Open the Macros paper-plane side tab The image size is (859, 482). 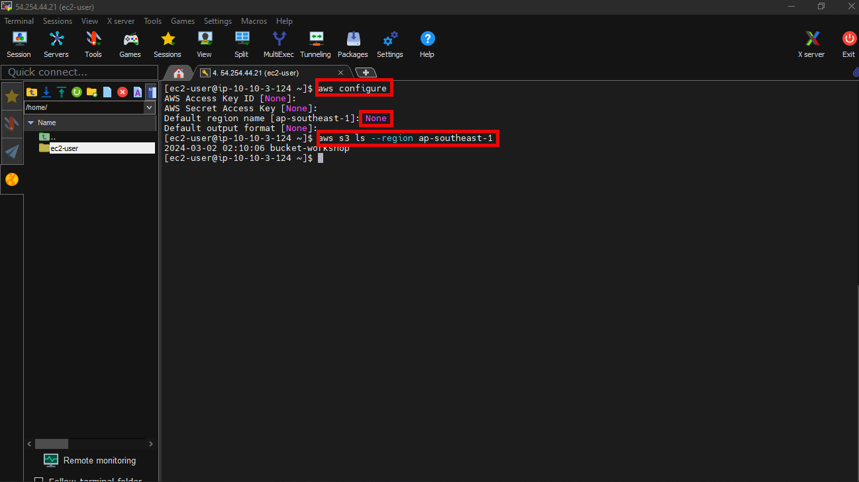coord(12,152)
